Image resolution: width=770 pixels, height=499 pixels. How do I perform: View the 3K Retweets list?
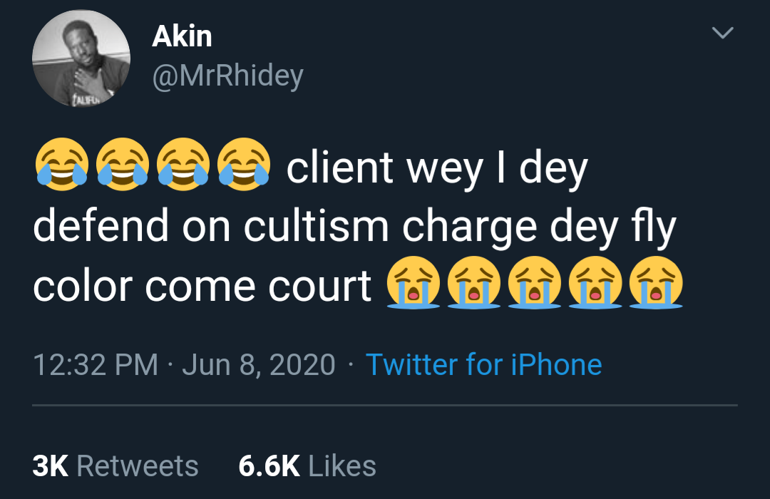pyautogui.click(x=115, y=465)
